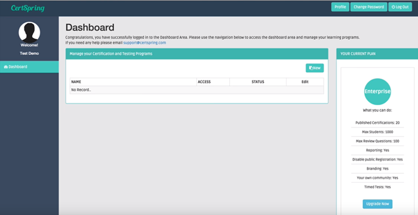Click the user avatar picture
Screen dimensions: 418x215
[29, 32]
